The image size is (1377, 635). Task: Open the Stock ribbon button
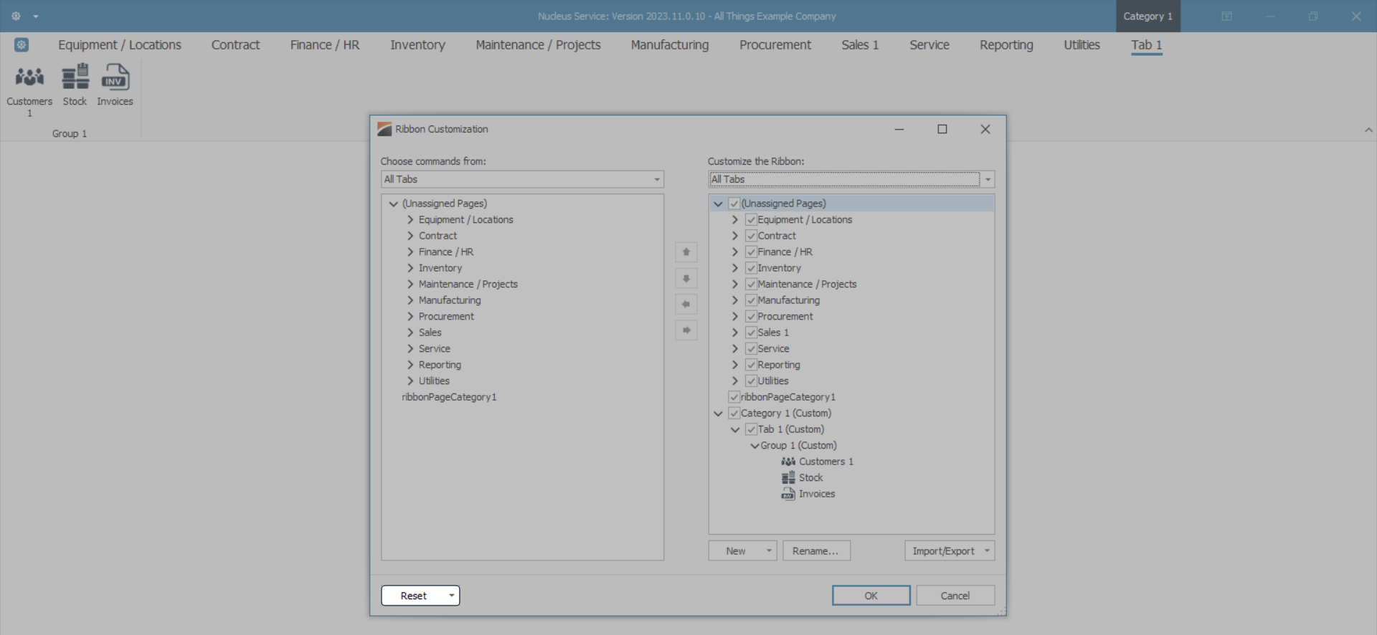pos(75,85)
